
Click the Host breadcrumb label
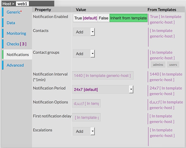pos(7,4)
